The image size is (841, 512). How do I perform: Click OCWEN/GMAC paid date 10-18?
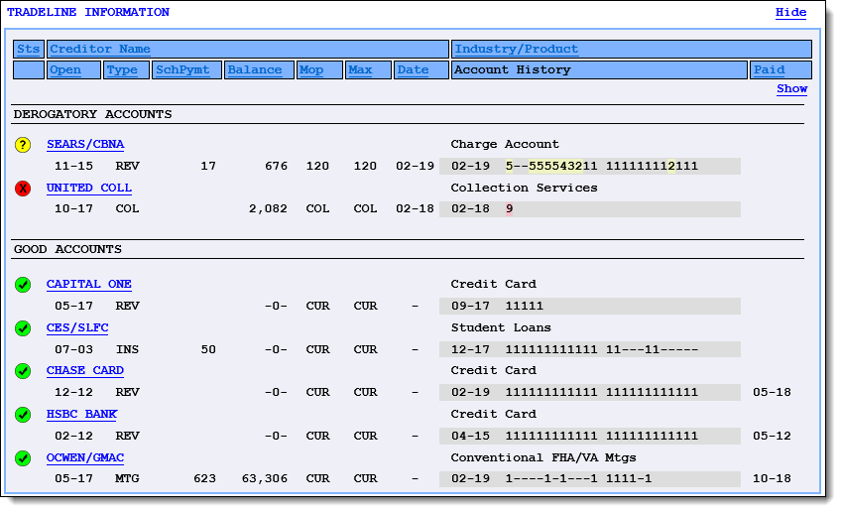(x=772, y=478)
